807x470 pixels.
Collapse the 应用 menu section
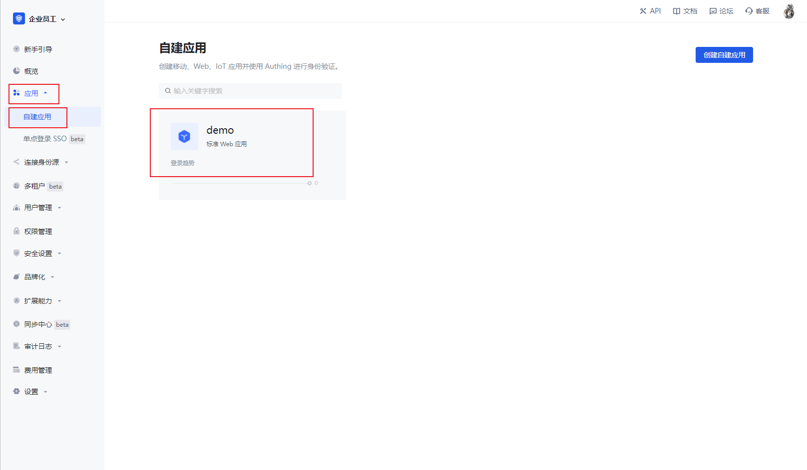(x=34, y=93)
